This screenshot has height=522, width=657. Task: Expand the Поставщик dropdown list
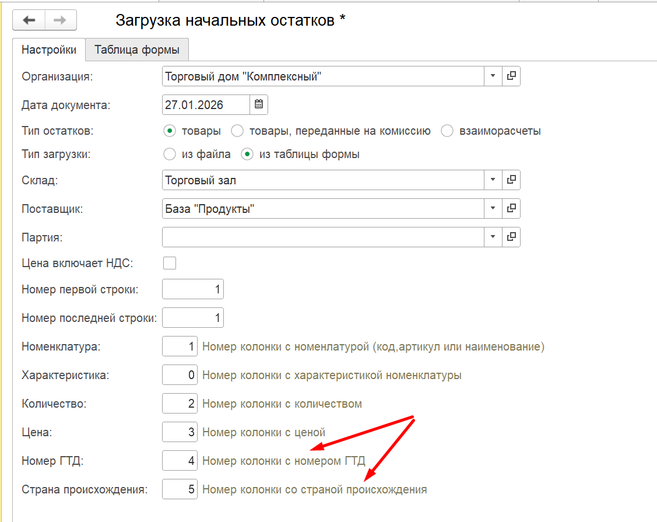pyautogui.click(x=493, y=208)
